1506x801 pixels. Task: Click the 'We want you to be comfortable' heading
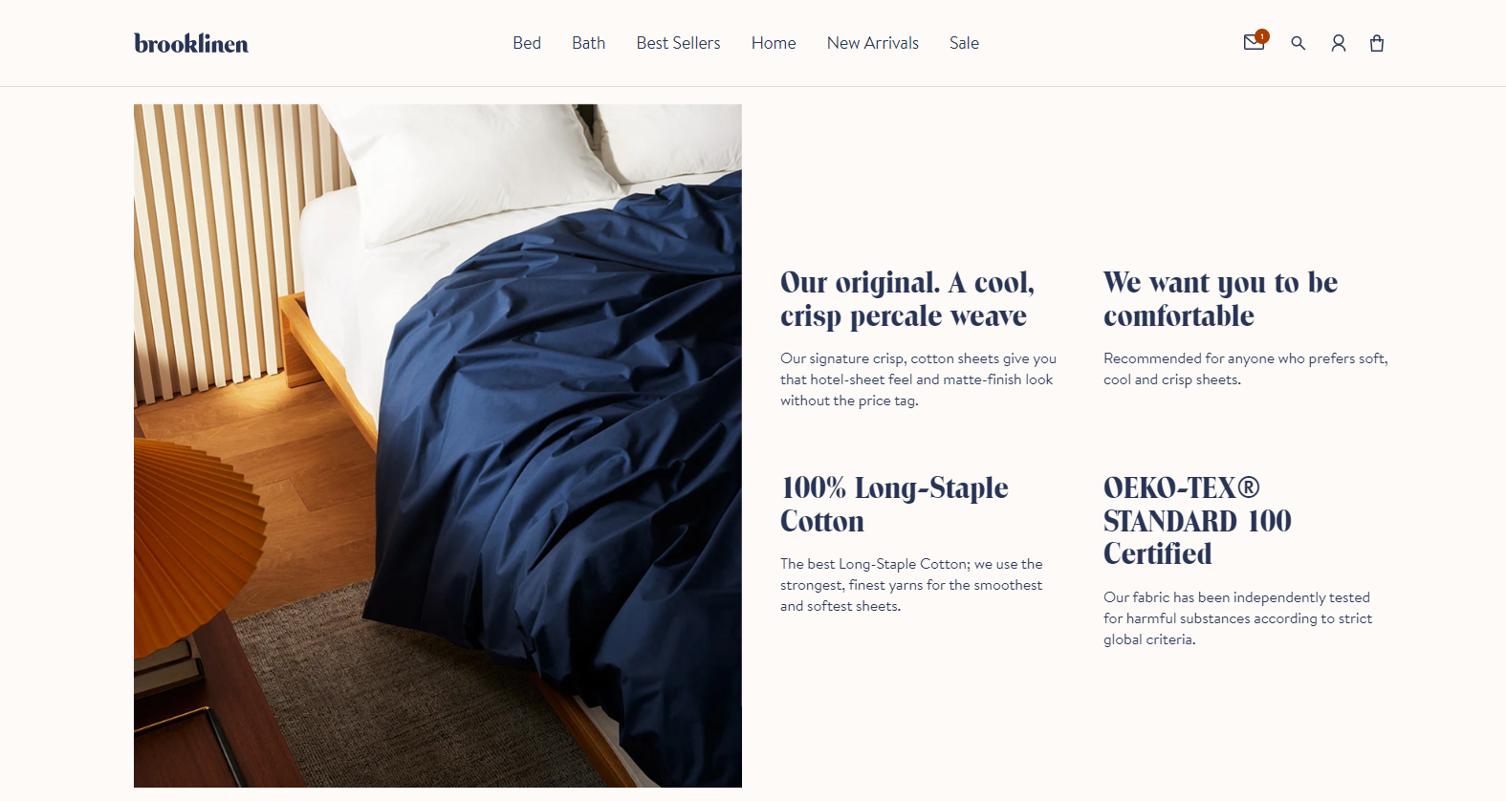[x=1220, y=299]
